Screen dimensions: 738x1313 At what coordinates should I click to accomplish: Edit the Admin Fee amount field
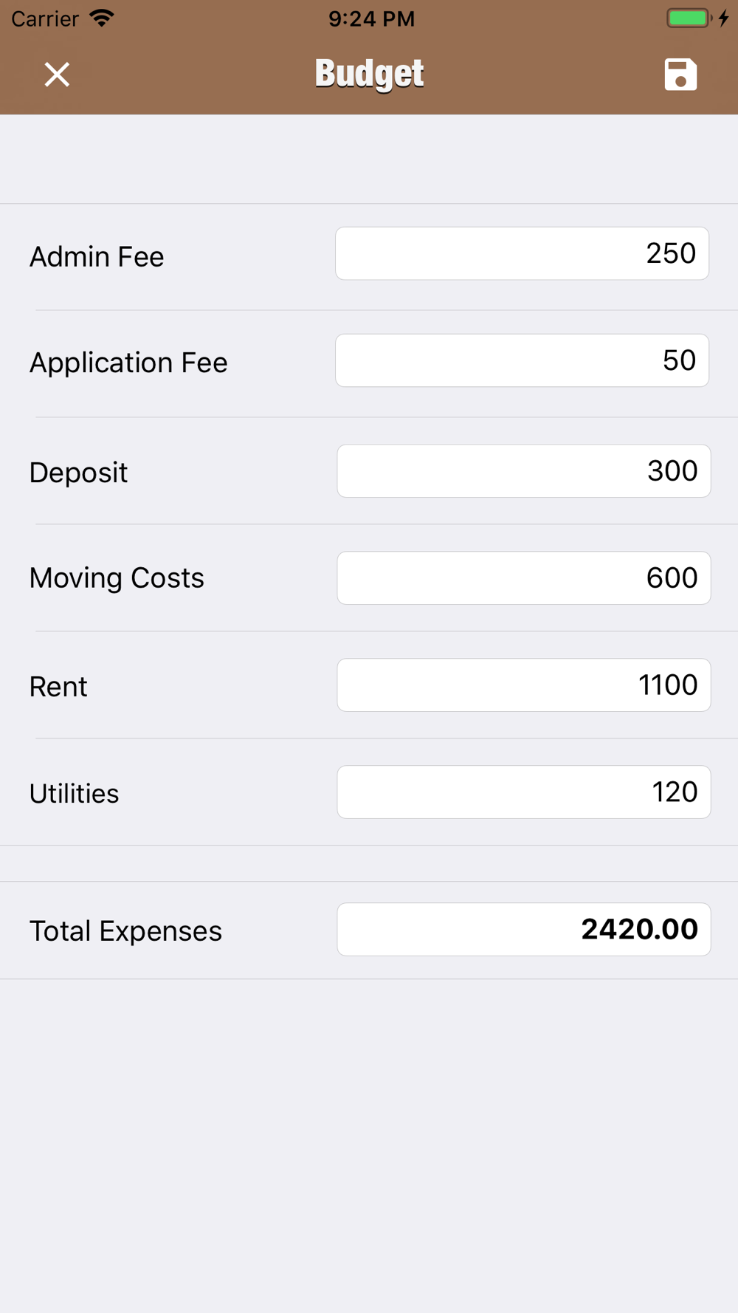(522, 253)
